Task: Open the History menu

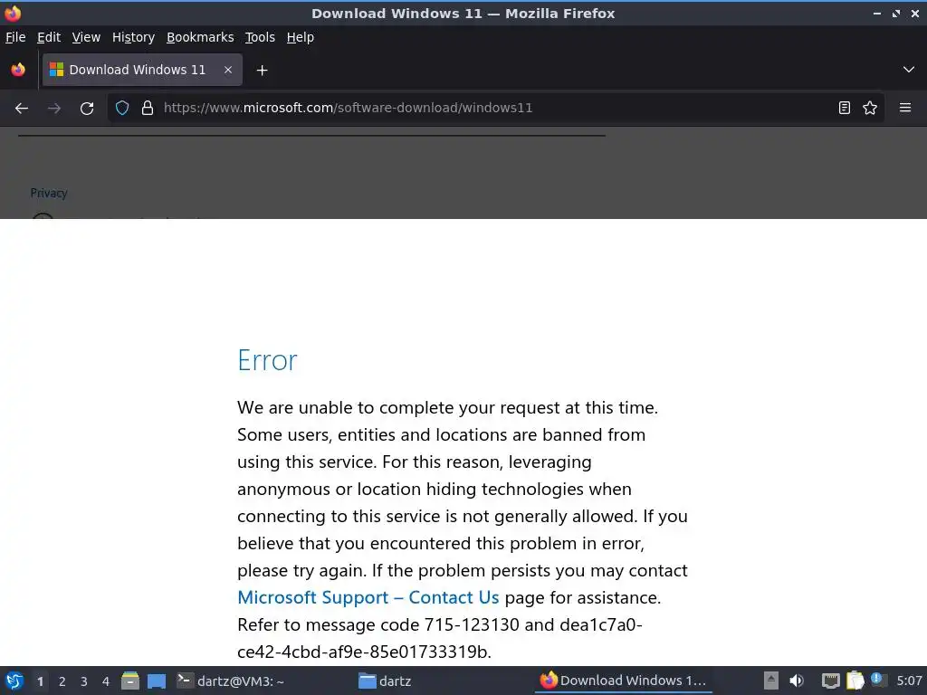Action: coord(134,37)
